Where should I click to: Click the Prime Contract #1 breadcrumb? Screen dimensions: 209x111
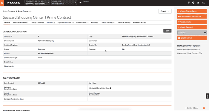[x=25, y=11]
